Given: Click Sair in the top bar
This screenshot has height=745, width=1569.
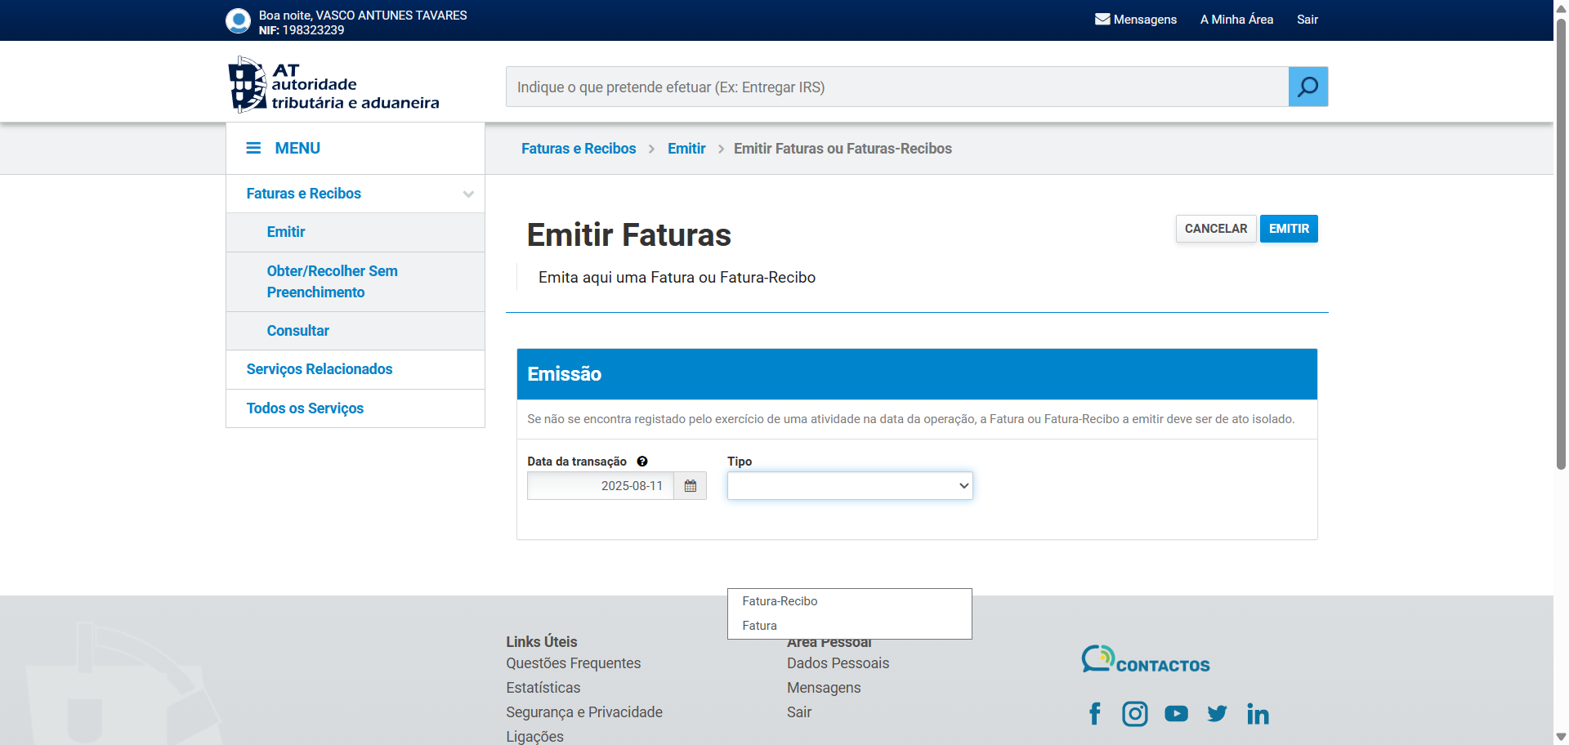Looking at the screenshot, I should (1307, 20).
